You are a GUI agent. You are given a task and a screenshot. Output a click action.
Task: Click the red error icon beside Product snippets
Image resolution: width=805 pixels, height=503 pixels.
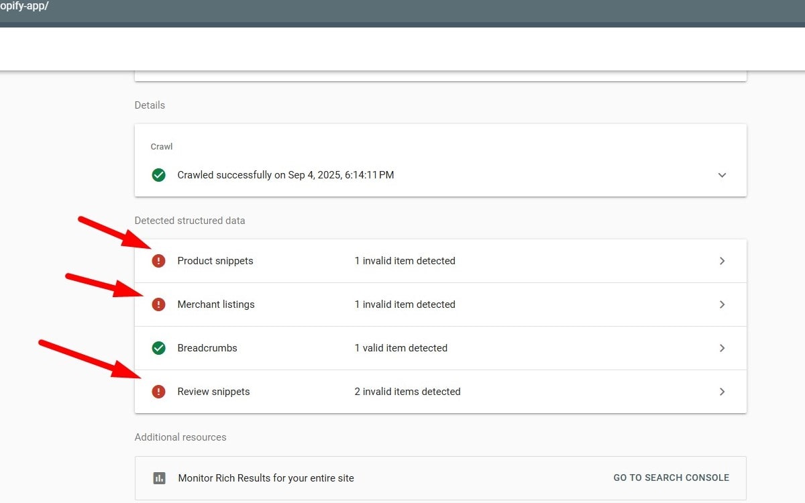(x=158, y=261)
